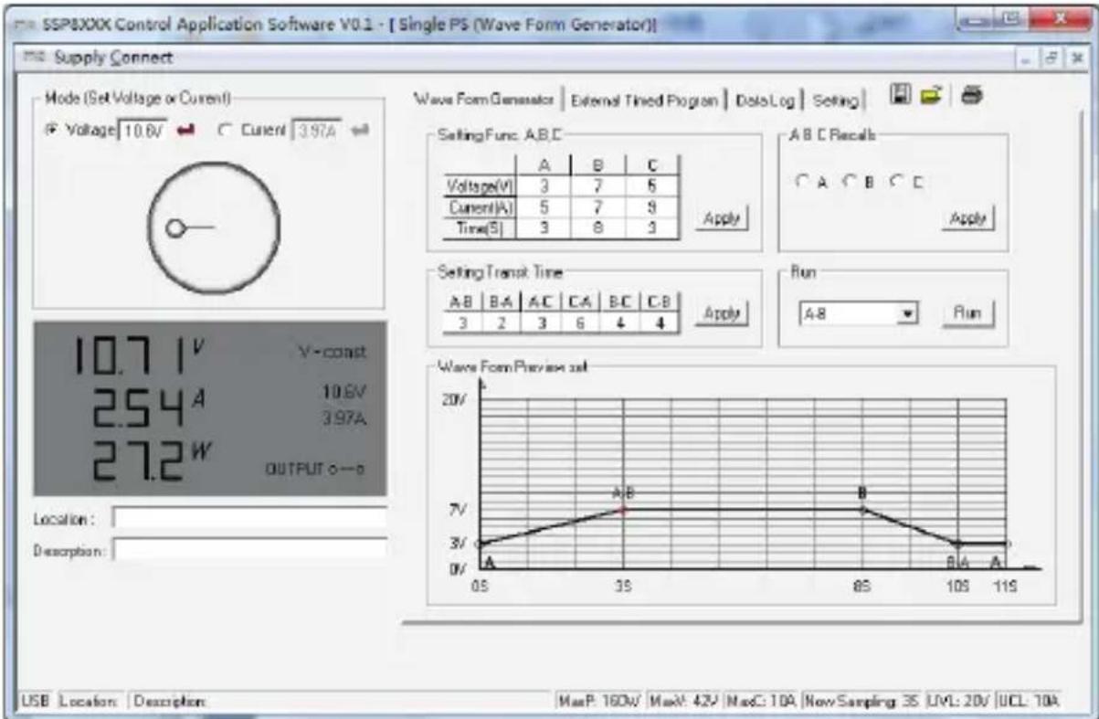Click the UVL 20V status bar entry

click(959, 702)
